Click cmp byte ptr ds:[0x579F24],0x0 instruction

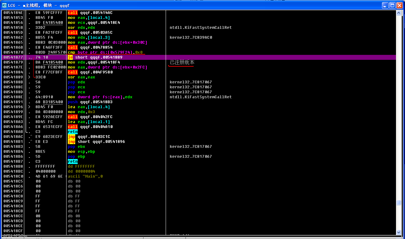[105, 52]
